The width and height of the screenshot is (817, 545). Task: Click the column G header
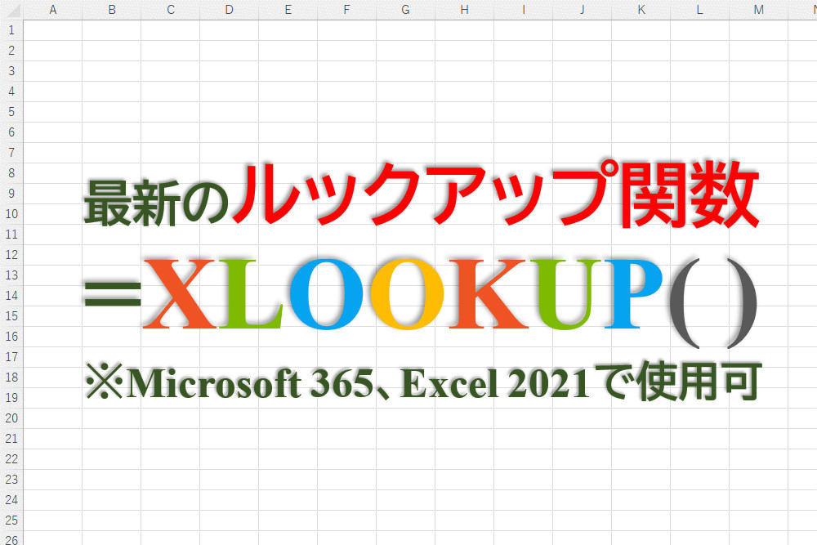point(405,10)
